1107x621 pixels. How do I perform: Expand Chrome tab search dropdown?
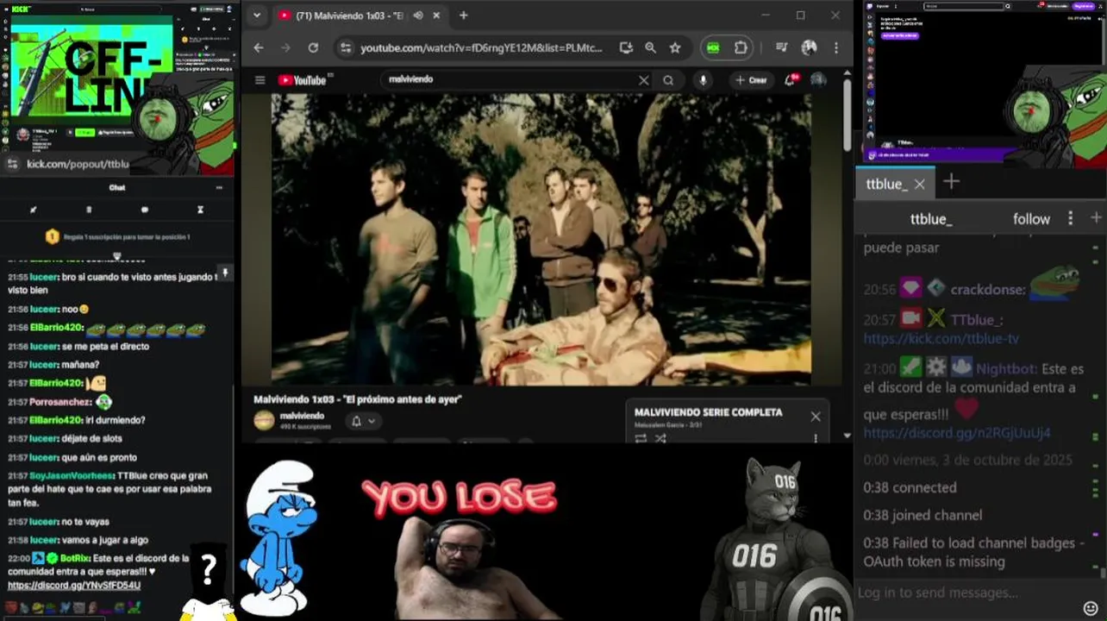pos(256,16)
